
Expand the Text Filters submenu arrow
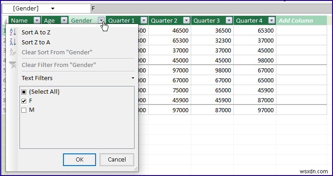(x=133, y=78)
